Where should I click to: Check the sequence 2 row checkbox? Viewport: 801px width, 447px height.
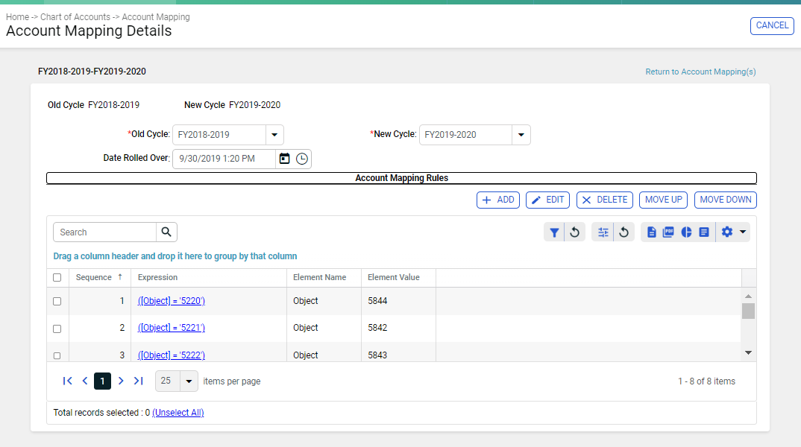pyautogui.click(x=57, y=329)
